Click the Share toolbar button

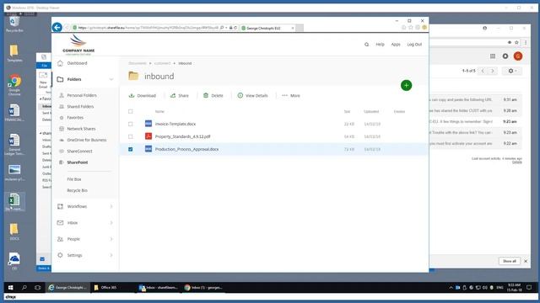click(180, 95)
